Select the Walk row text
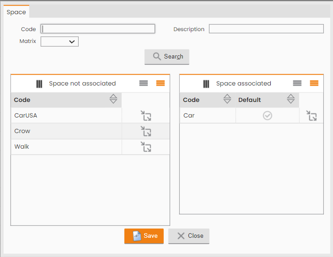333x257 pixels. click(x=21, y=146)
